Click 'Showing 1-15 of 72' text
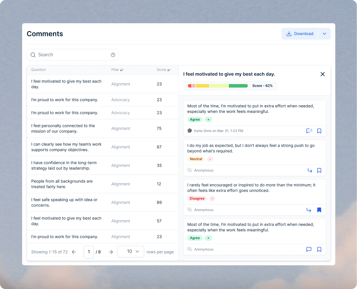This screenshot has width=357, height=289. 49,252
